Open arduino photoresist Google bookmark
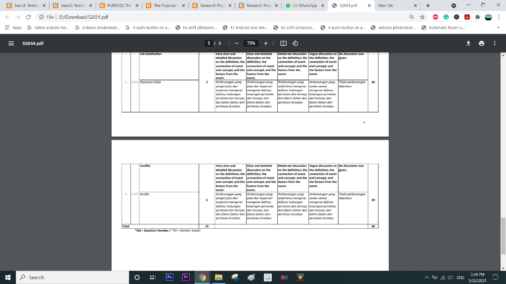Screen dimensions: 506x284 [x=97, y=28]
